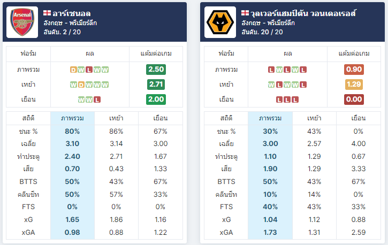Screen dimensions: 388x245
Task: Click Arsenal's 2.50 points-per-game green badge
Action: pos(156,70)
